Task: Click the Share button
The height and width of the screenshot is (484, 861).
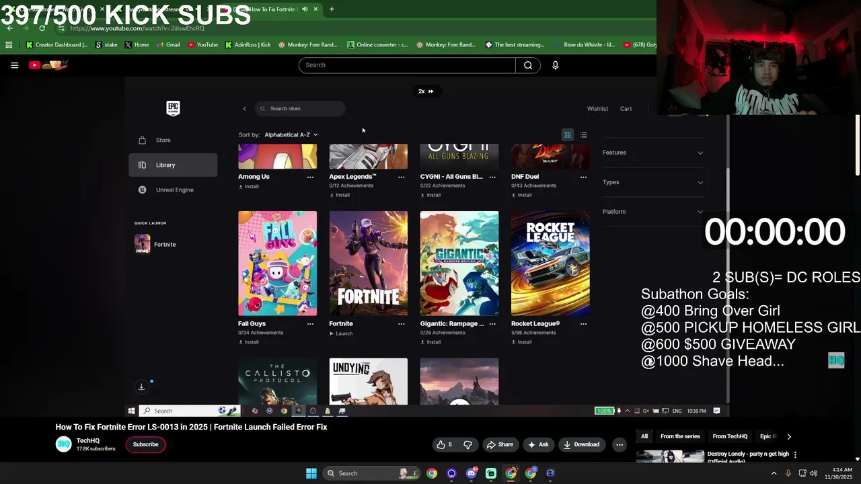Action: (x=500, y=444)
